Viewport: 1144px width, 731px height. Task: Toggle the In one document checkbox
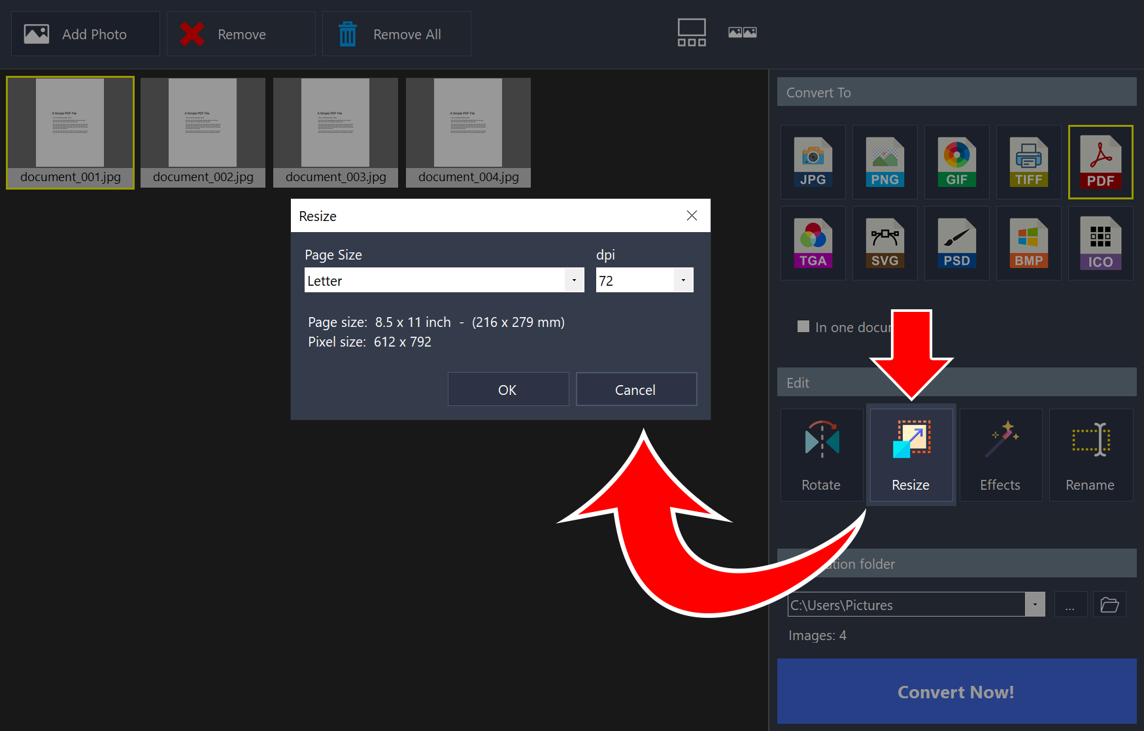pyautogui.click(x=803, y=326)
